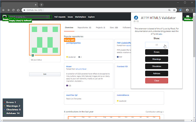Open the a11y.css wiki link
The height and width of the screenshot is (122, 196).
point(160,34)
